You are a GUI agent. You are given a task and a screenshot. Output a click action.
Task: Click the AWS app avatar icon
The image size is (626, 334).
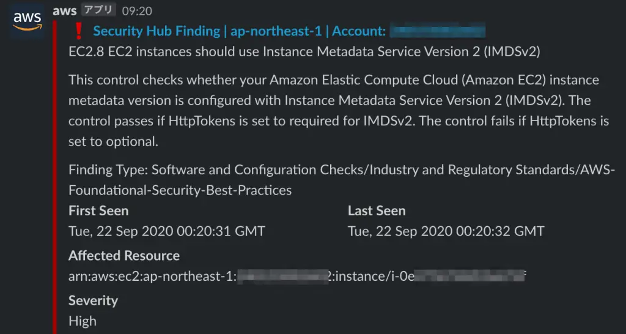[x=27, y=21]
